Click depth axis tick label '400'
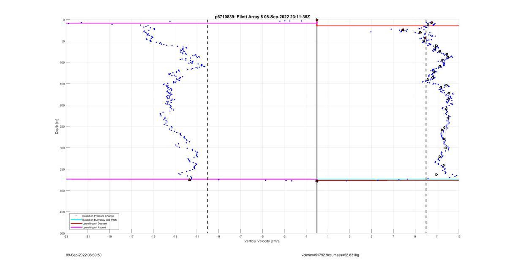The width and height of the screenshot is (507, 262). point(62,191)
